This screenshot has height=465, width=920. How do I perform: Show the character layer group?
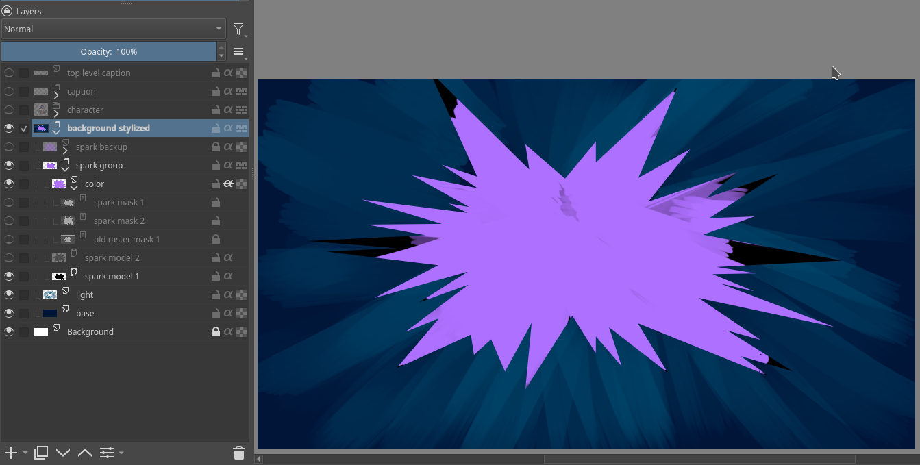point(9,110)
